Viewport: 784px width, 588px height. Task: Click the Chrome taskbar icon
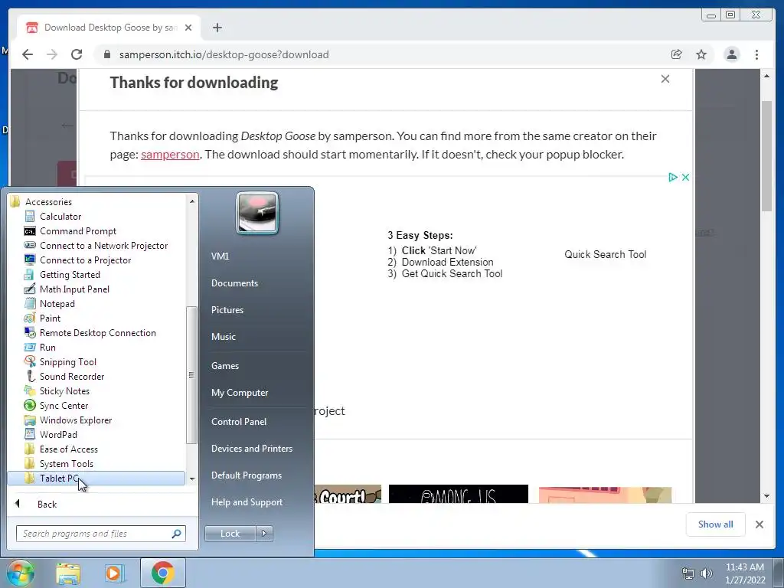click(162, 573)
